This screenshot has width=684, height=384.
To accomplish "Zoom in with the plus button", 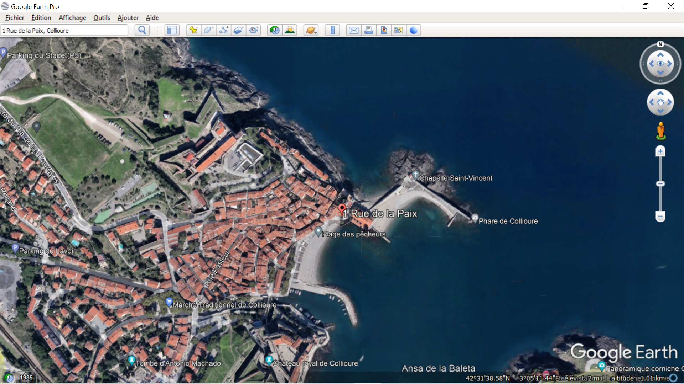I will (x=660, y=151).
